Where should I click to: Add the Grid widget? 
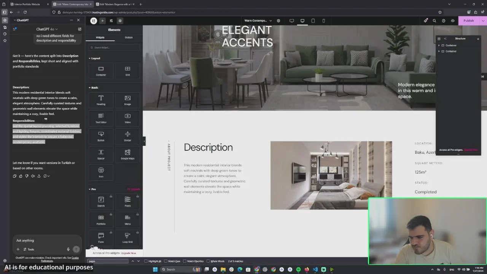point(127,71)
